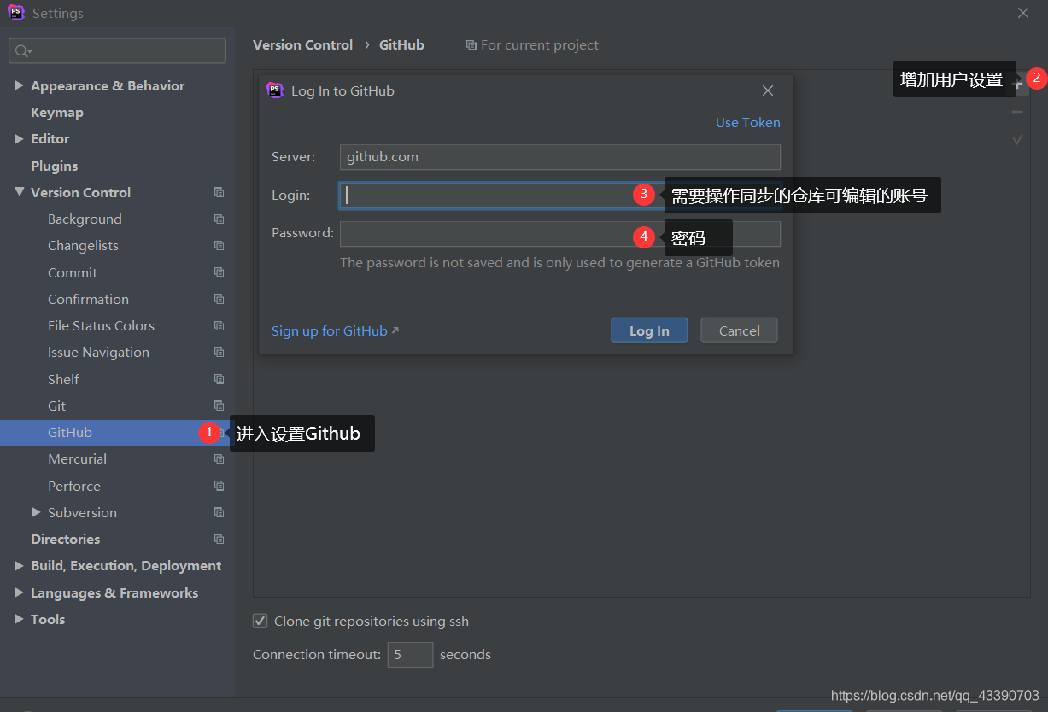Screen dimensions: 1048x712
Task: Click the project-level icon beside Directories
Action: (x=219, y=540)
